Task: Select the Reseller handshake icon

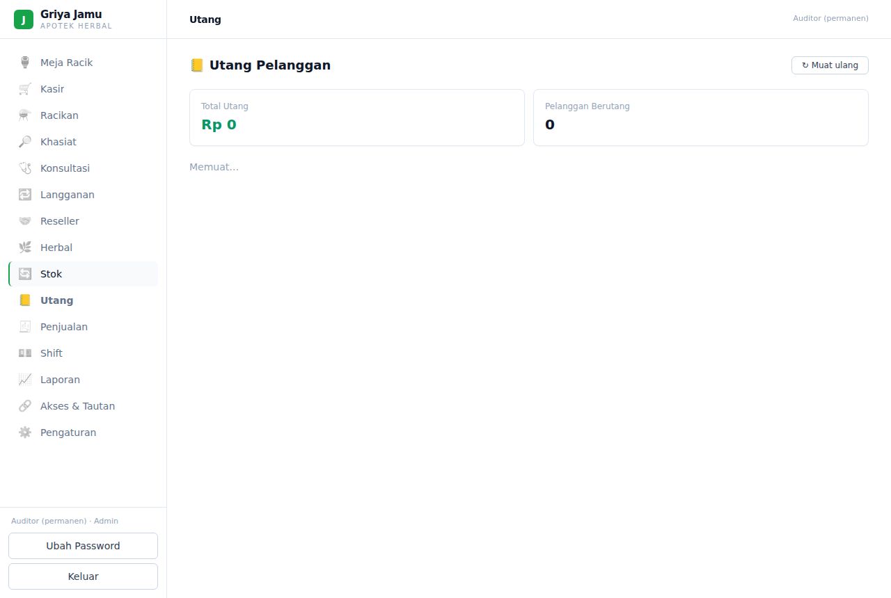Action: click(x=25, y=221)
